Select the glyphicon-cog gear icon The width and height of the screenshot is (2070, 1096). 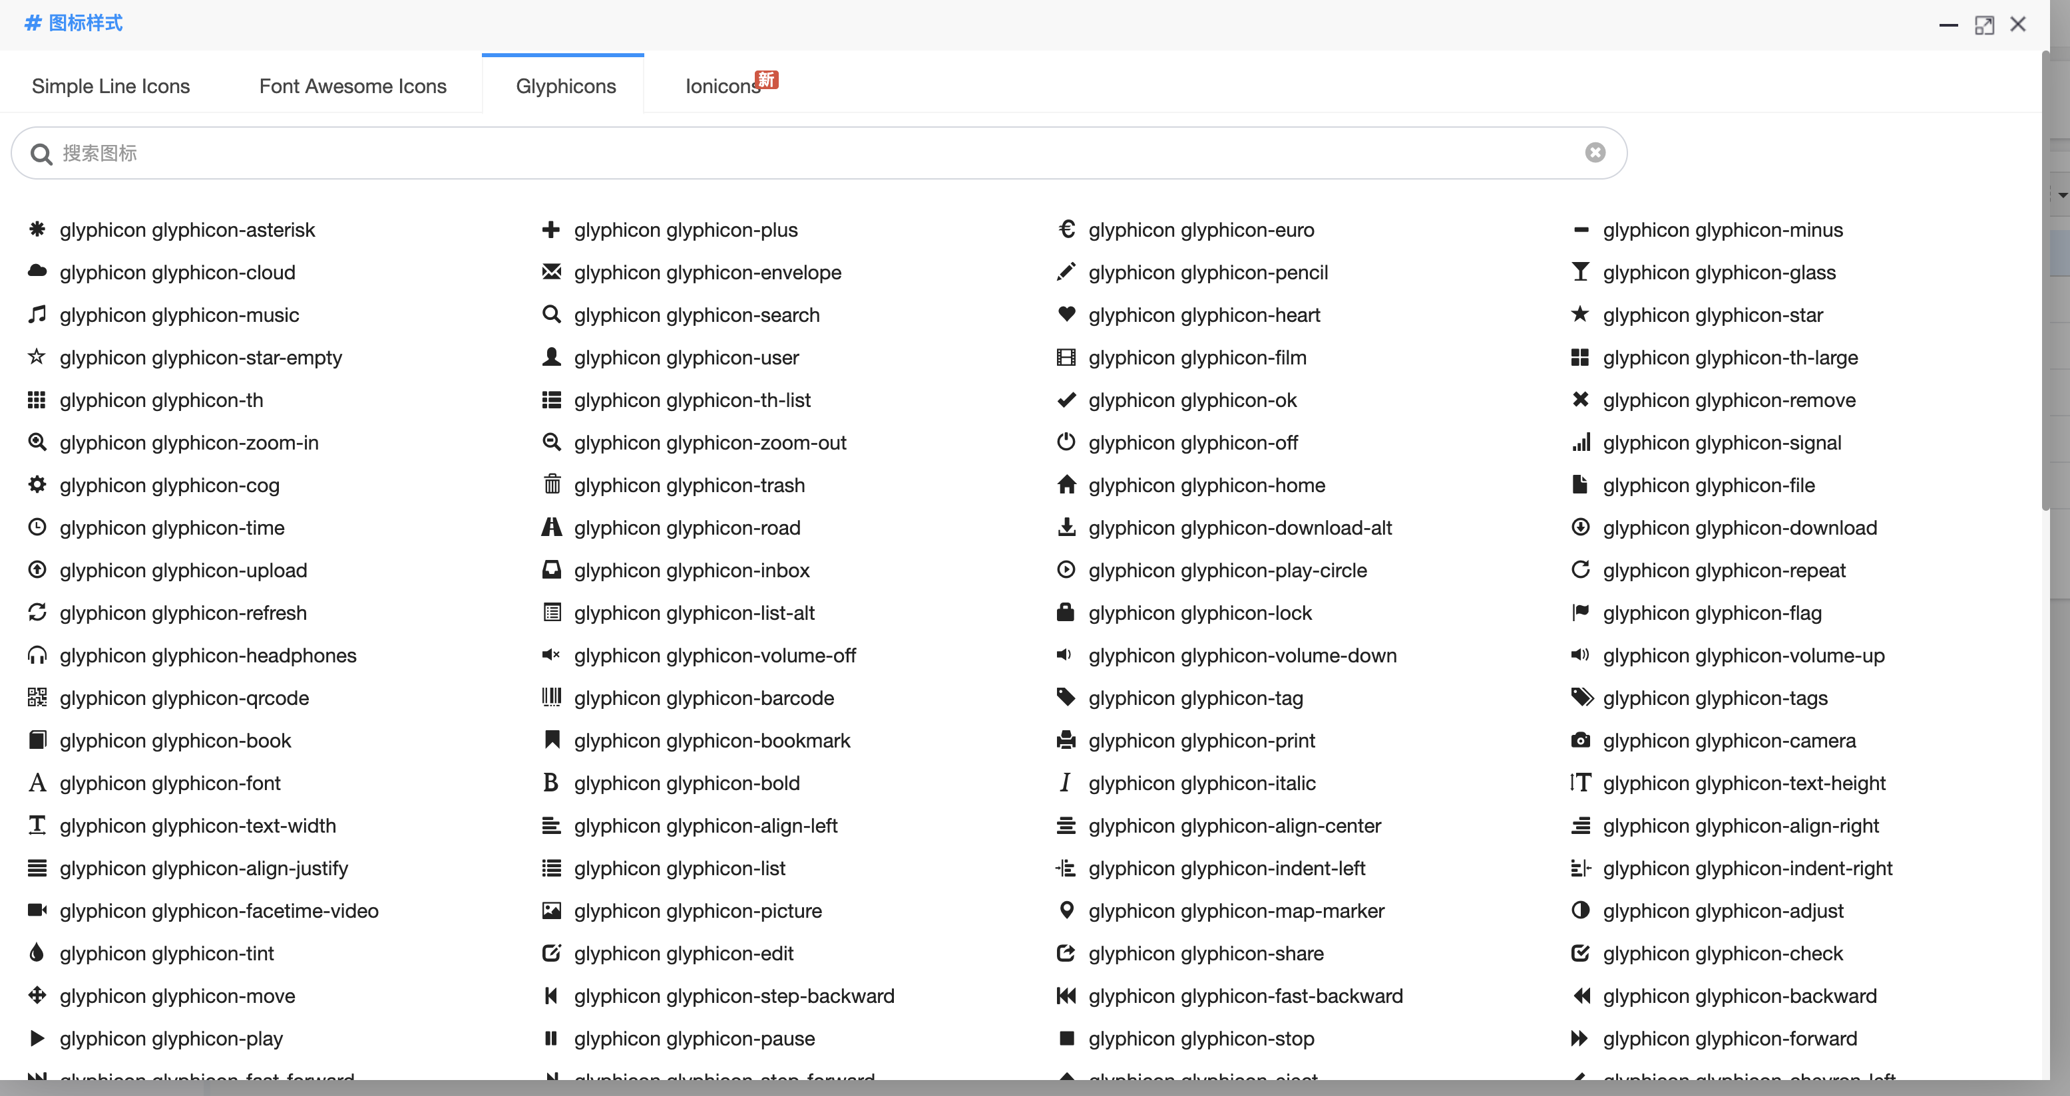[x=37, y=485]
